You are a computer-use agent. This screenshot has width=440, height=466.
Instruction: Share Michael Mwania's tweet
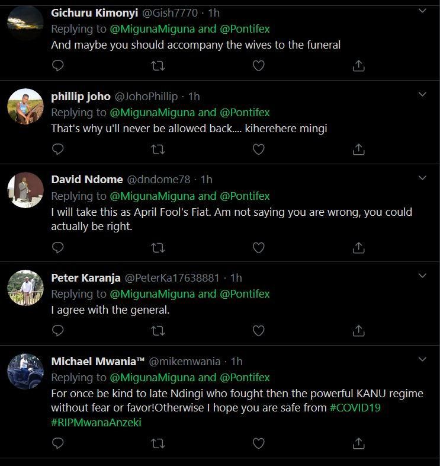pyautogui.click(x=358, y=443)
